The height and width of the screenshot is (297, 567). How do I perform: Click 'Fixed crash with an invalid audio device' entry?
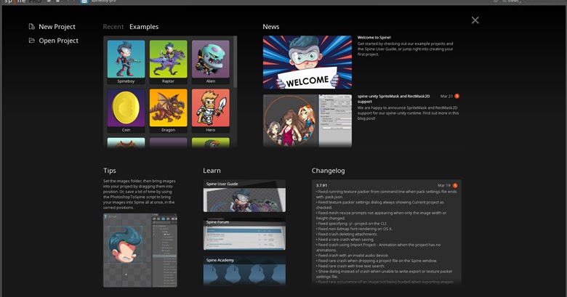tap(353, 256)
